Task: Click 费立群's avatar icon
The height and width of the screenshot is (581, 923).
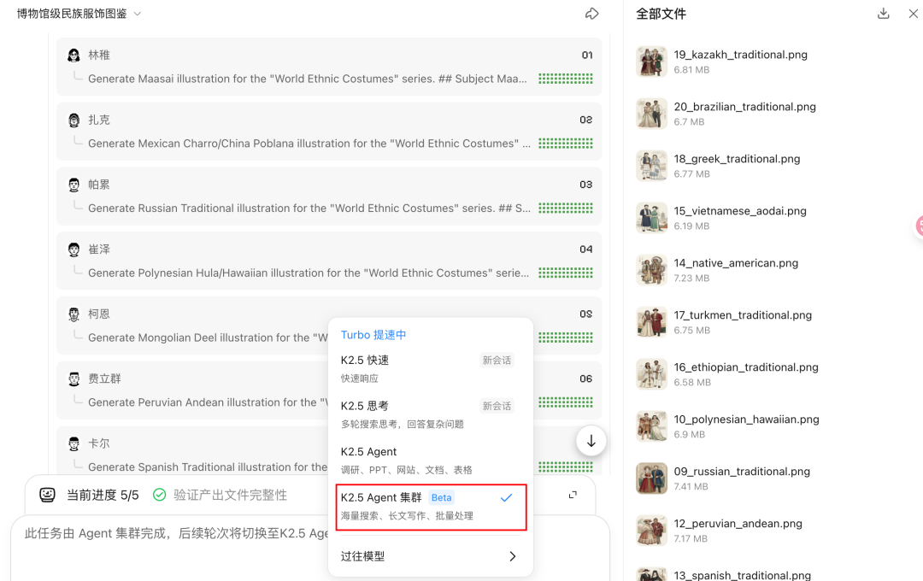Action: click(x=73, y=379)
